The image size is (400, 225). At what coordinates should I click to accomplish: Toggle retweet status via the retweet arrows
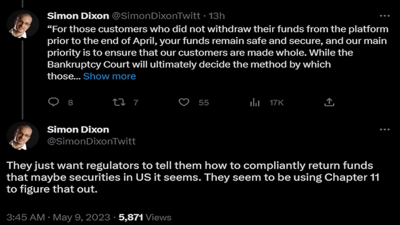pos(119,102)
